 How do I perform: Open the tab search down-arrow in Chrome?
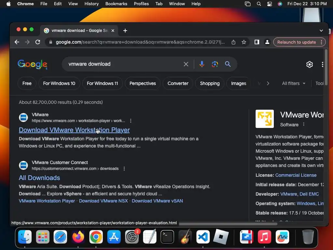[x=321, y=31]
